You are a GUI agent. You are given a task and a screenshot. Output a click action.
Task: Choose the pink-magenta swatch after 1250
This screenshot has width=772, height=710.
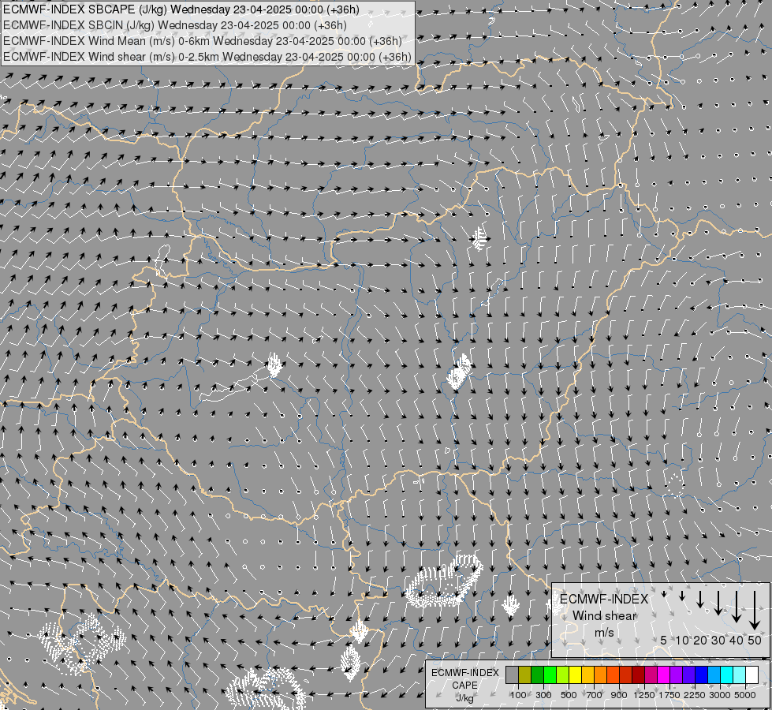(651, 674)
